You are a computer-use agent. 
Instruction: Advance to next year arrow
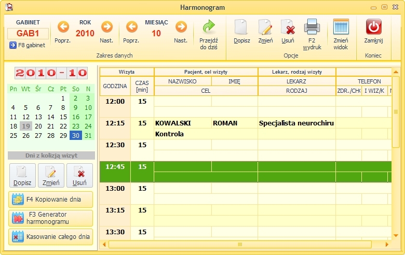tap(106, 27)
